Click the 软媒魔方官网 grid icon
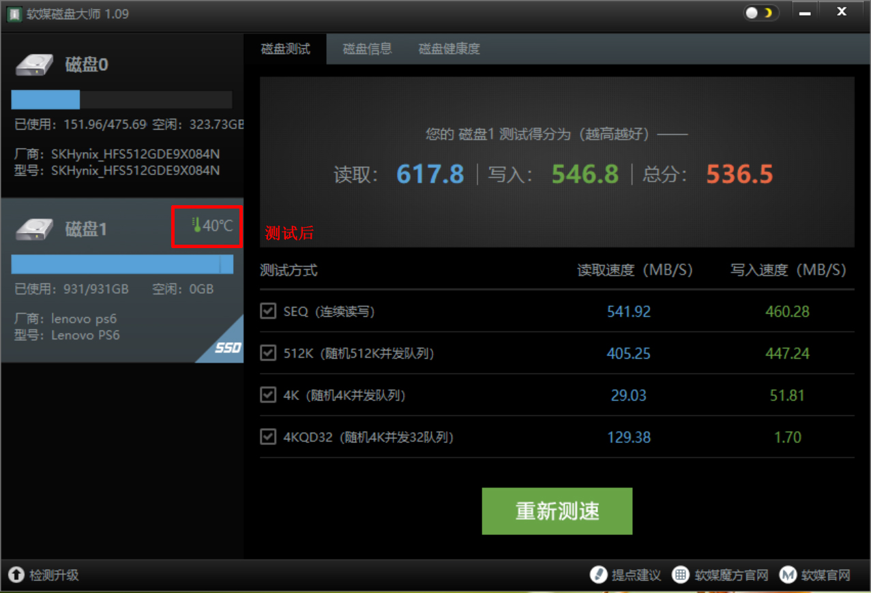 point(680,575)
